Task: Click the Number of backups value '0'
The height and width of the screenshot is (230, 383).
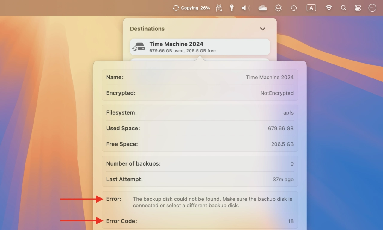Action: coord(292,164)
